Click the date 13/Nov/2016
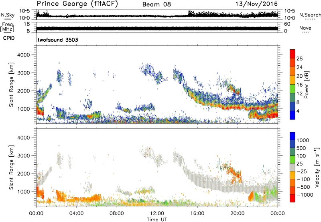321x222 pixels. 257,4
